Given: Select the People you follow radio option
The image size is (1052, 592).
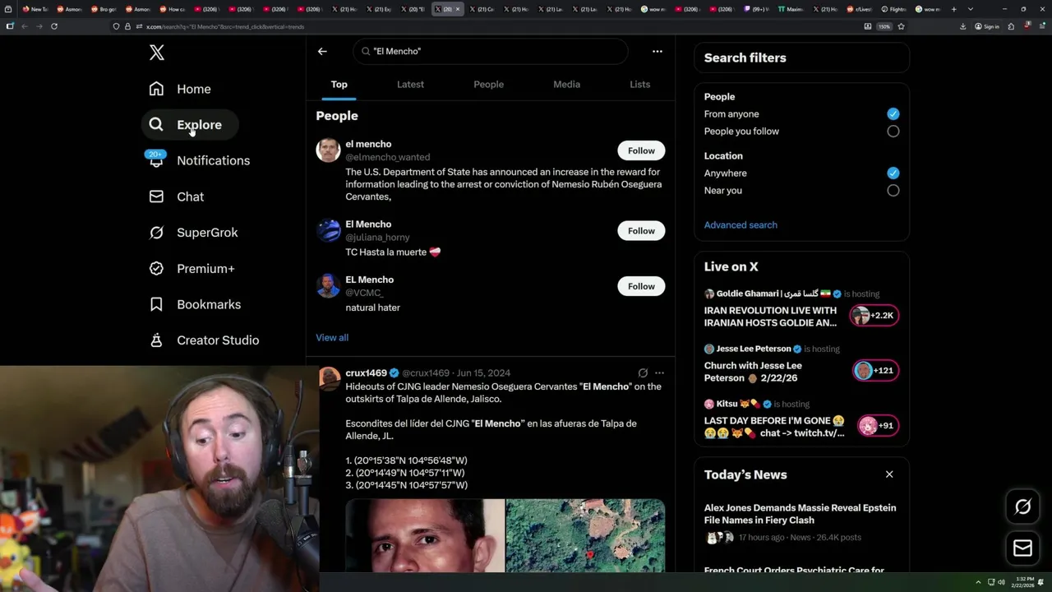Looking at the screenshot, I should pos(893,132).
